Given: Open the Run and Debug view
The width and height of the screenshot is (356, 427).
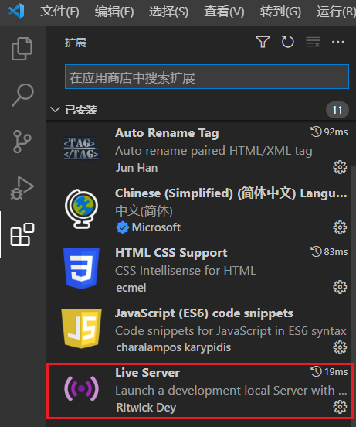Looking at the screenshot, I should [x=22, y=189].
